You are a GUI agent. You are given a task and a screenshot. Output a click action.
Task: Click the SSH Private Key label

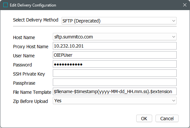pos(29,74)
